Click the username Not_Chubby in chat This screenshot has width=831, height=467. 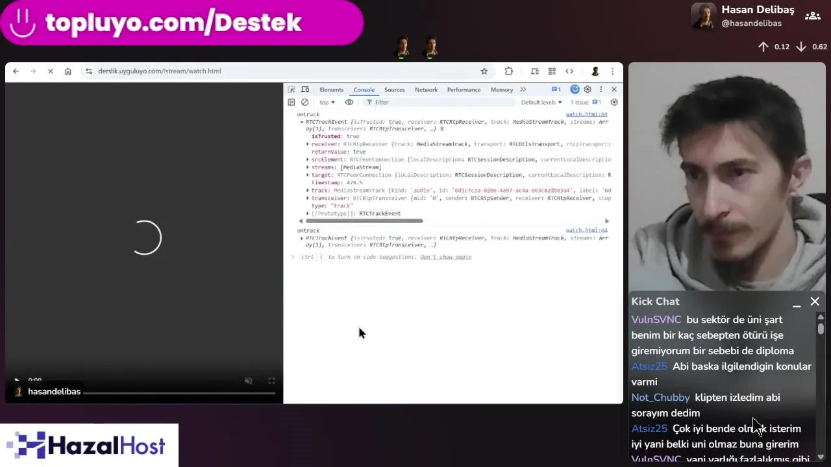click(660, 398)
